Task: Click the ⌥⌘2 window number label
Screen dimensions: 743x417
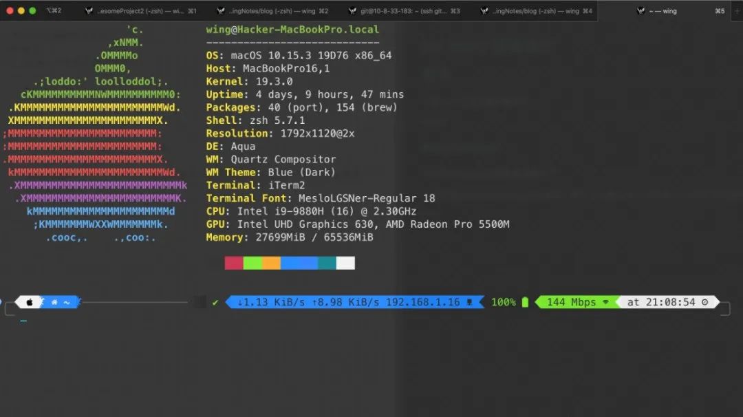Action: [54, 10]
